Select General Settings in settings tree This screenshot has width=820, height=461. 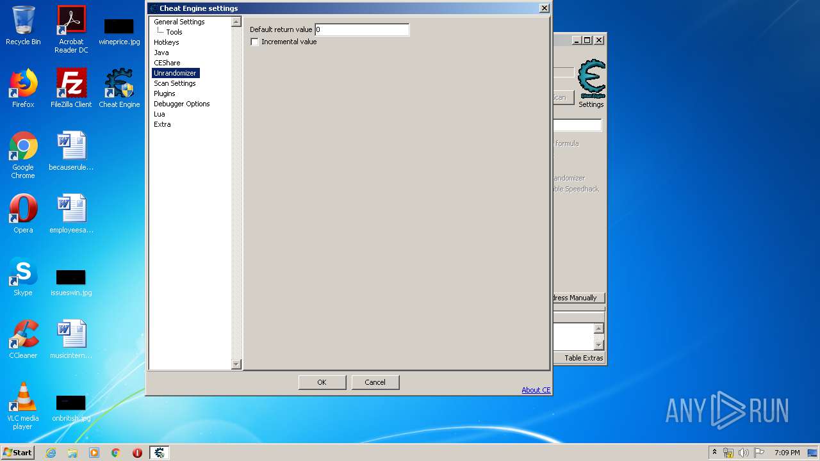179,22
